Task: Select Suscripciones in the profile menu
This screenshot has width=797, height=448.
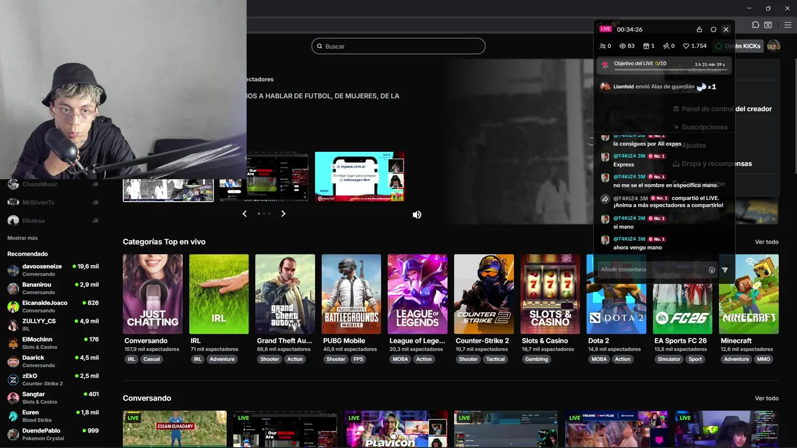Action: coord(700,127)
